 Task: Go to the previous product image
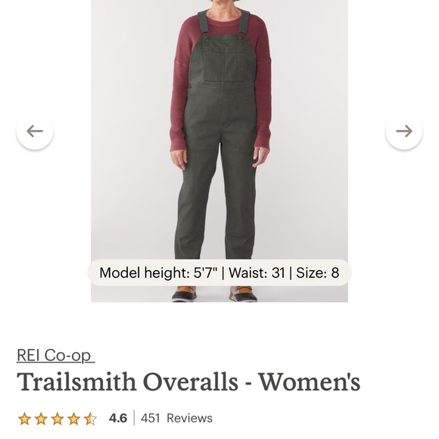tap(35, 131)
